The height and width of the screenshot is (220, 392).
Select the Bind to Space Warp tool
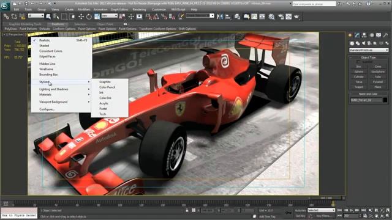click(x=22, y=16)
